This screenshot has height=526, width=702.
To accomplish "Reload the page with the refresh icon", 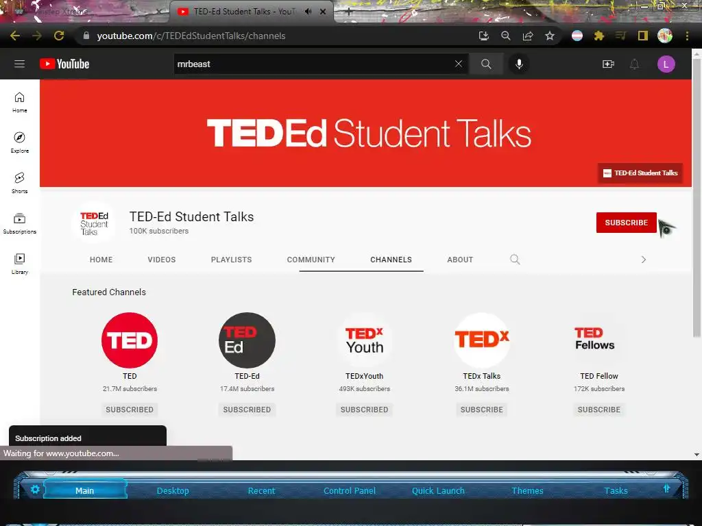I will pyautogui.click(x=59, y=36).
